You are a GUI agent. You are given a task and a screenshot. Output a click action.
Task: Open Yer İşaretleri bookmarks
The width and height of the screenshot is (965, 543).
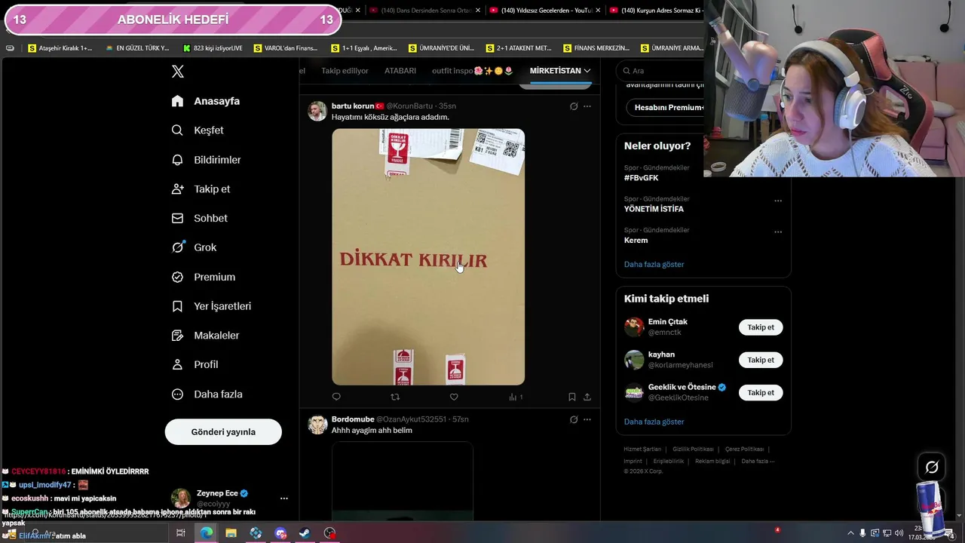coord(211,306)
